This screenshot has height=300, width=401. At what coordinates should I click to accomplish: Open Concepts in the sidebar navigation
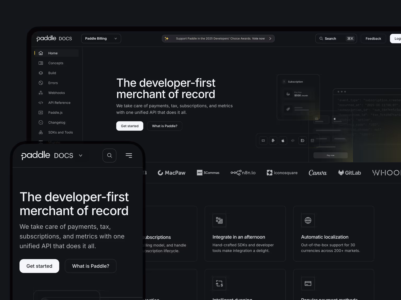click(56, 63)
